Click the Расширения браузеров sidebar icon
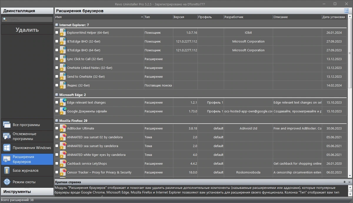The width and height of the screenshot is (353, 203). click(x=7, y=159)
